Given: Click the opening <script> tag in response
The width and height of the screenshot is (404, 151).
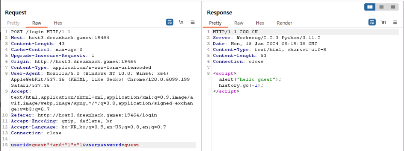Looking at the screenshot, I should [225, 73].
